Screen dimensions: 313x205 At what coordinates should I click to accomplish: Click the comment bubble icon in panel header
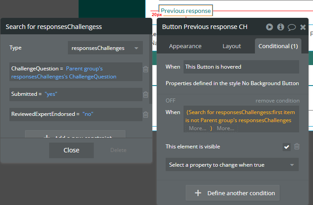[292, 27]
